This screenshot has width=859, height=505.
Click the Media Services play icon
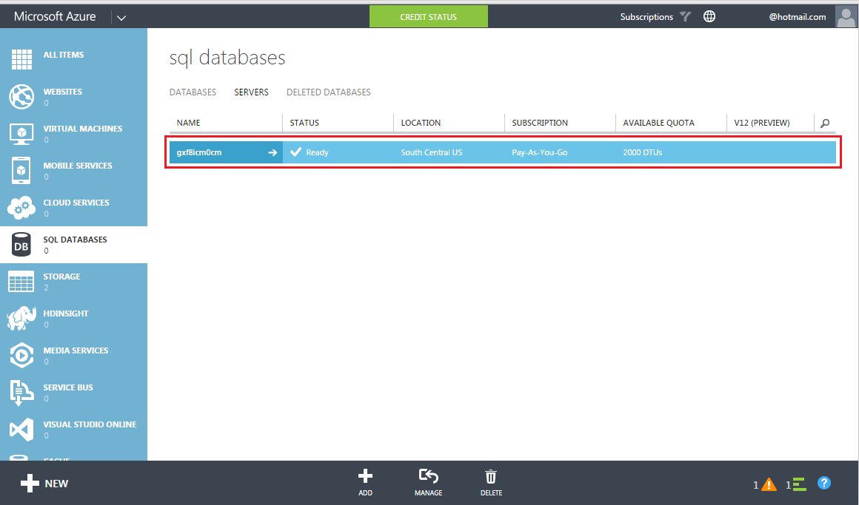point(21,355)
